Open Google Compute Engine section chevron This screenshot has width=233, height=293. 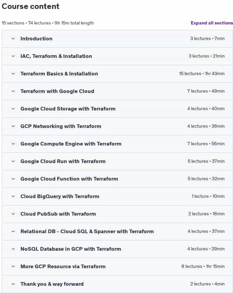coord(13,144)
